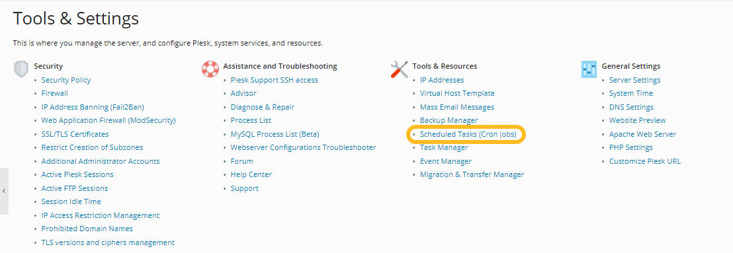The image size is (733, 253).
Task: Select Plesk Support SSH access
Action: pyautogui.click(x=274, y=80)
